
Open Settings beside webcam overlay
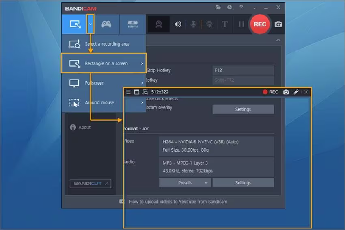coord(243,109)
